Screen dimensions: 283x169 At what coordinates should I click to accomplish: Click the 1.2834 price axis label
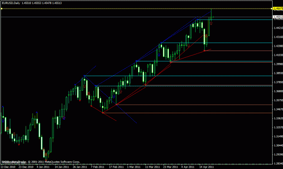click(x=278, y=164)
